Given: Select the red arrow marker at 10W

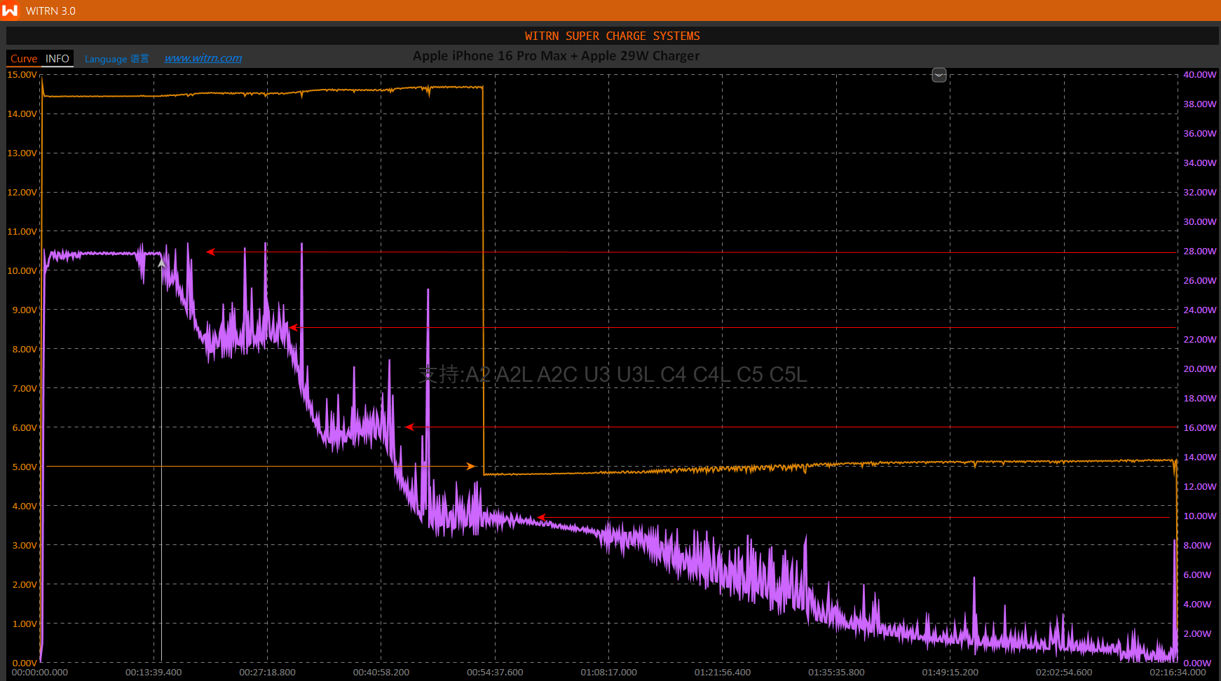Looking at the screenshot, I should pos(541,518).
